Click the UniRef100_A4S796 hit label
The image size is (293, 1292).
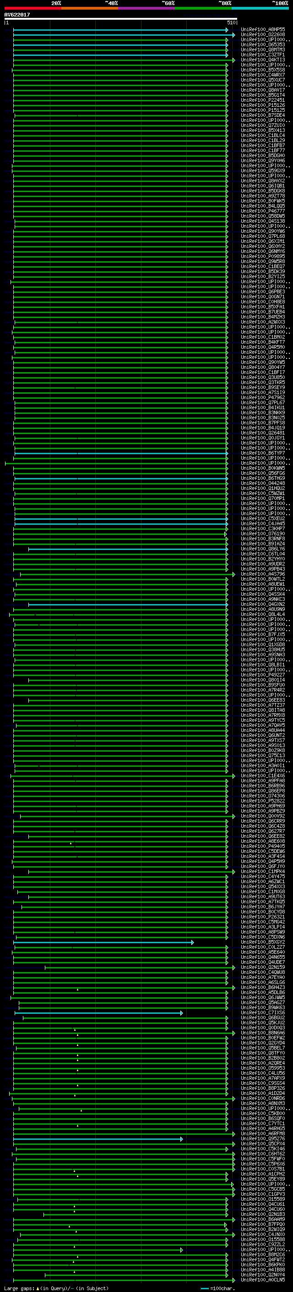click(263, 574)
